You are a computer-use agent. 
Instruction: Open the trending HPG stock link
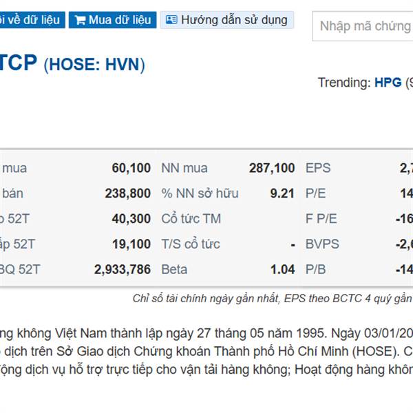click(x=388, y=83)
